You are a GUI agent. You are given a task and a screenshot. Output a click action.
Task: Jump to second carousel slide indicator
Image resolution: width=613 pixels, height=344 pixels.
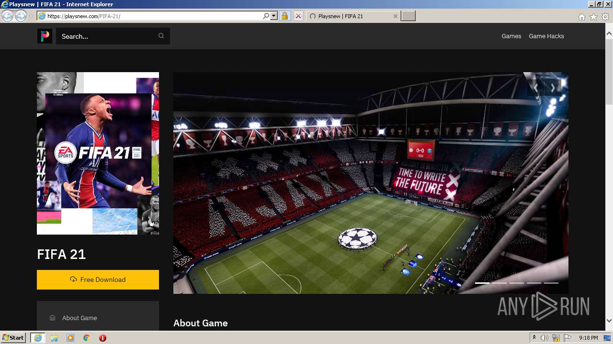click(x=499, y=283)
